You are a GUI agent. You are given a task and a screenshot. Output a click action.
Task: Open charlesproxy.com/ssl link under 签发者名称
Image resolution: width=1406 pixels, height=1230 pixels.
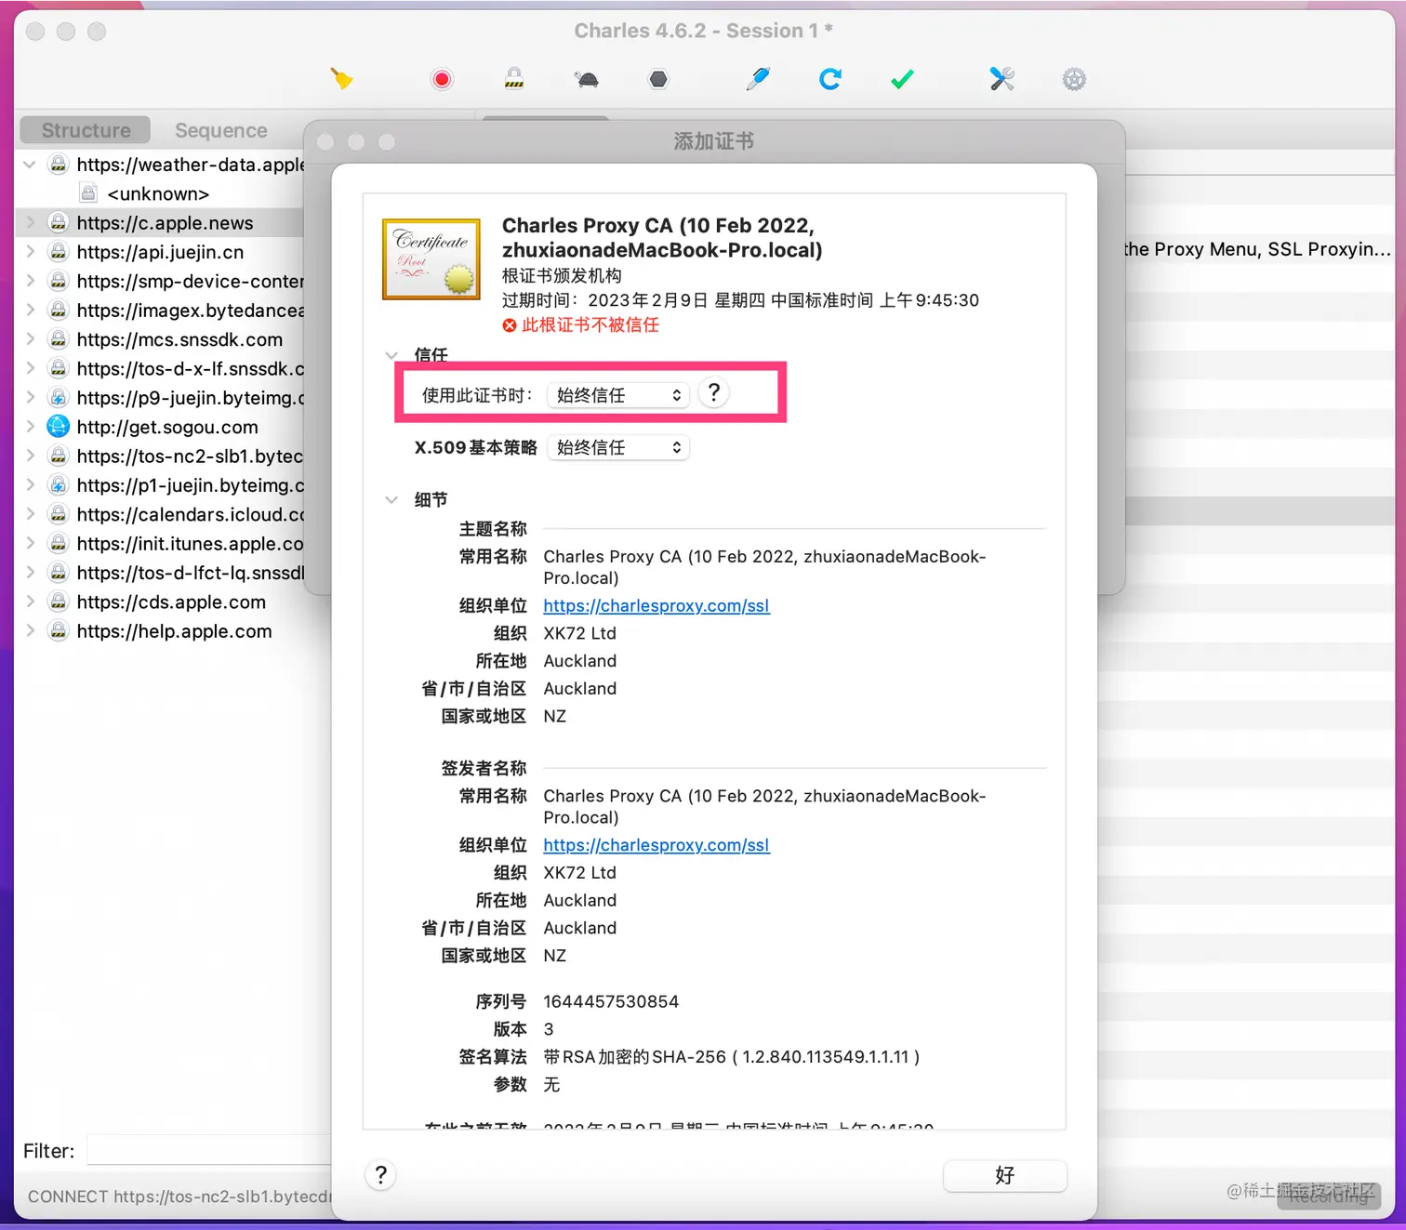coord(657,845)
